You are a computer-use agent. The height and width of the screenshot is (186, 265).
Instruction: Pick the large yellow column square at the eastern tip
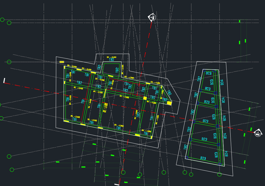click(x=169, y=103)
